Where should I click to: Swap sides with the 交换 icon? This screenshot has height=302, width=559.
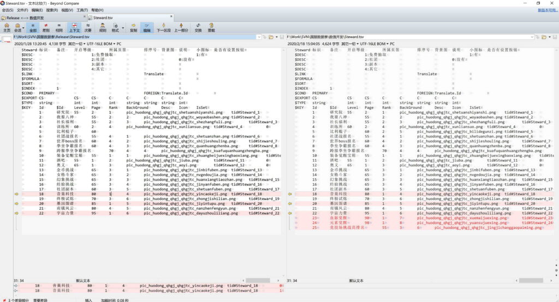click(198, 27)
